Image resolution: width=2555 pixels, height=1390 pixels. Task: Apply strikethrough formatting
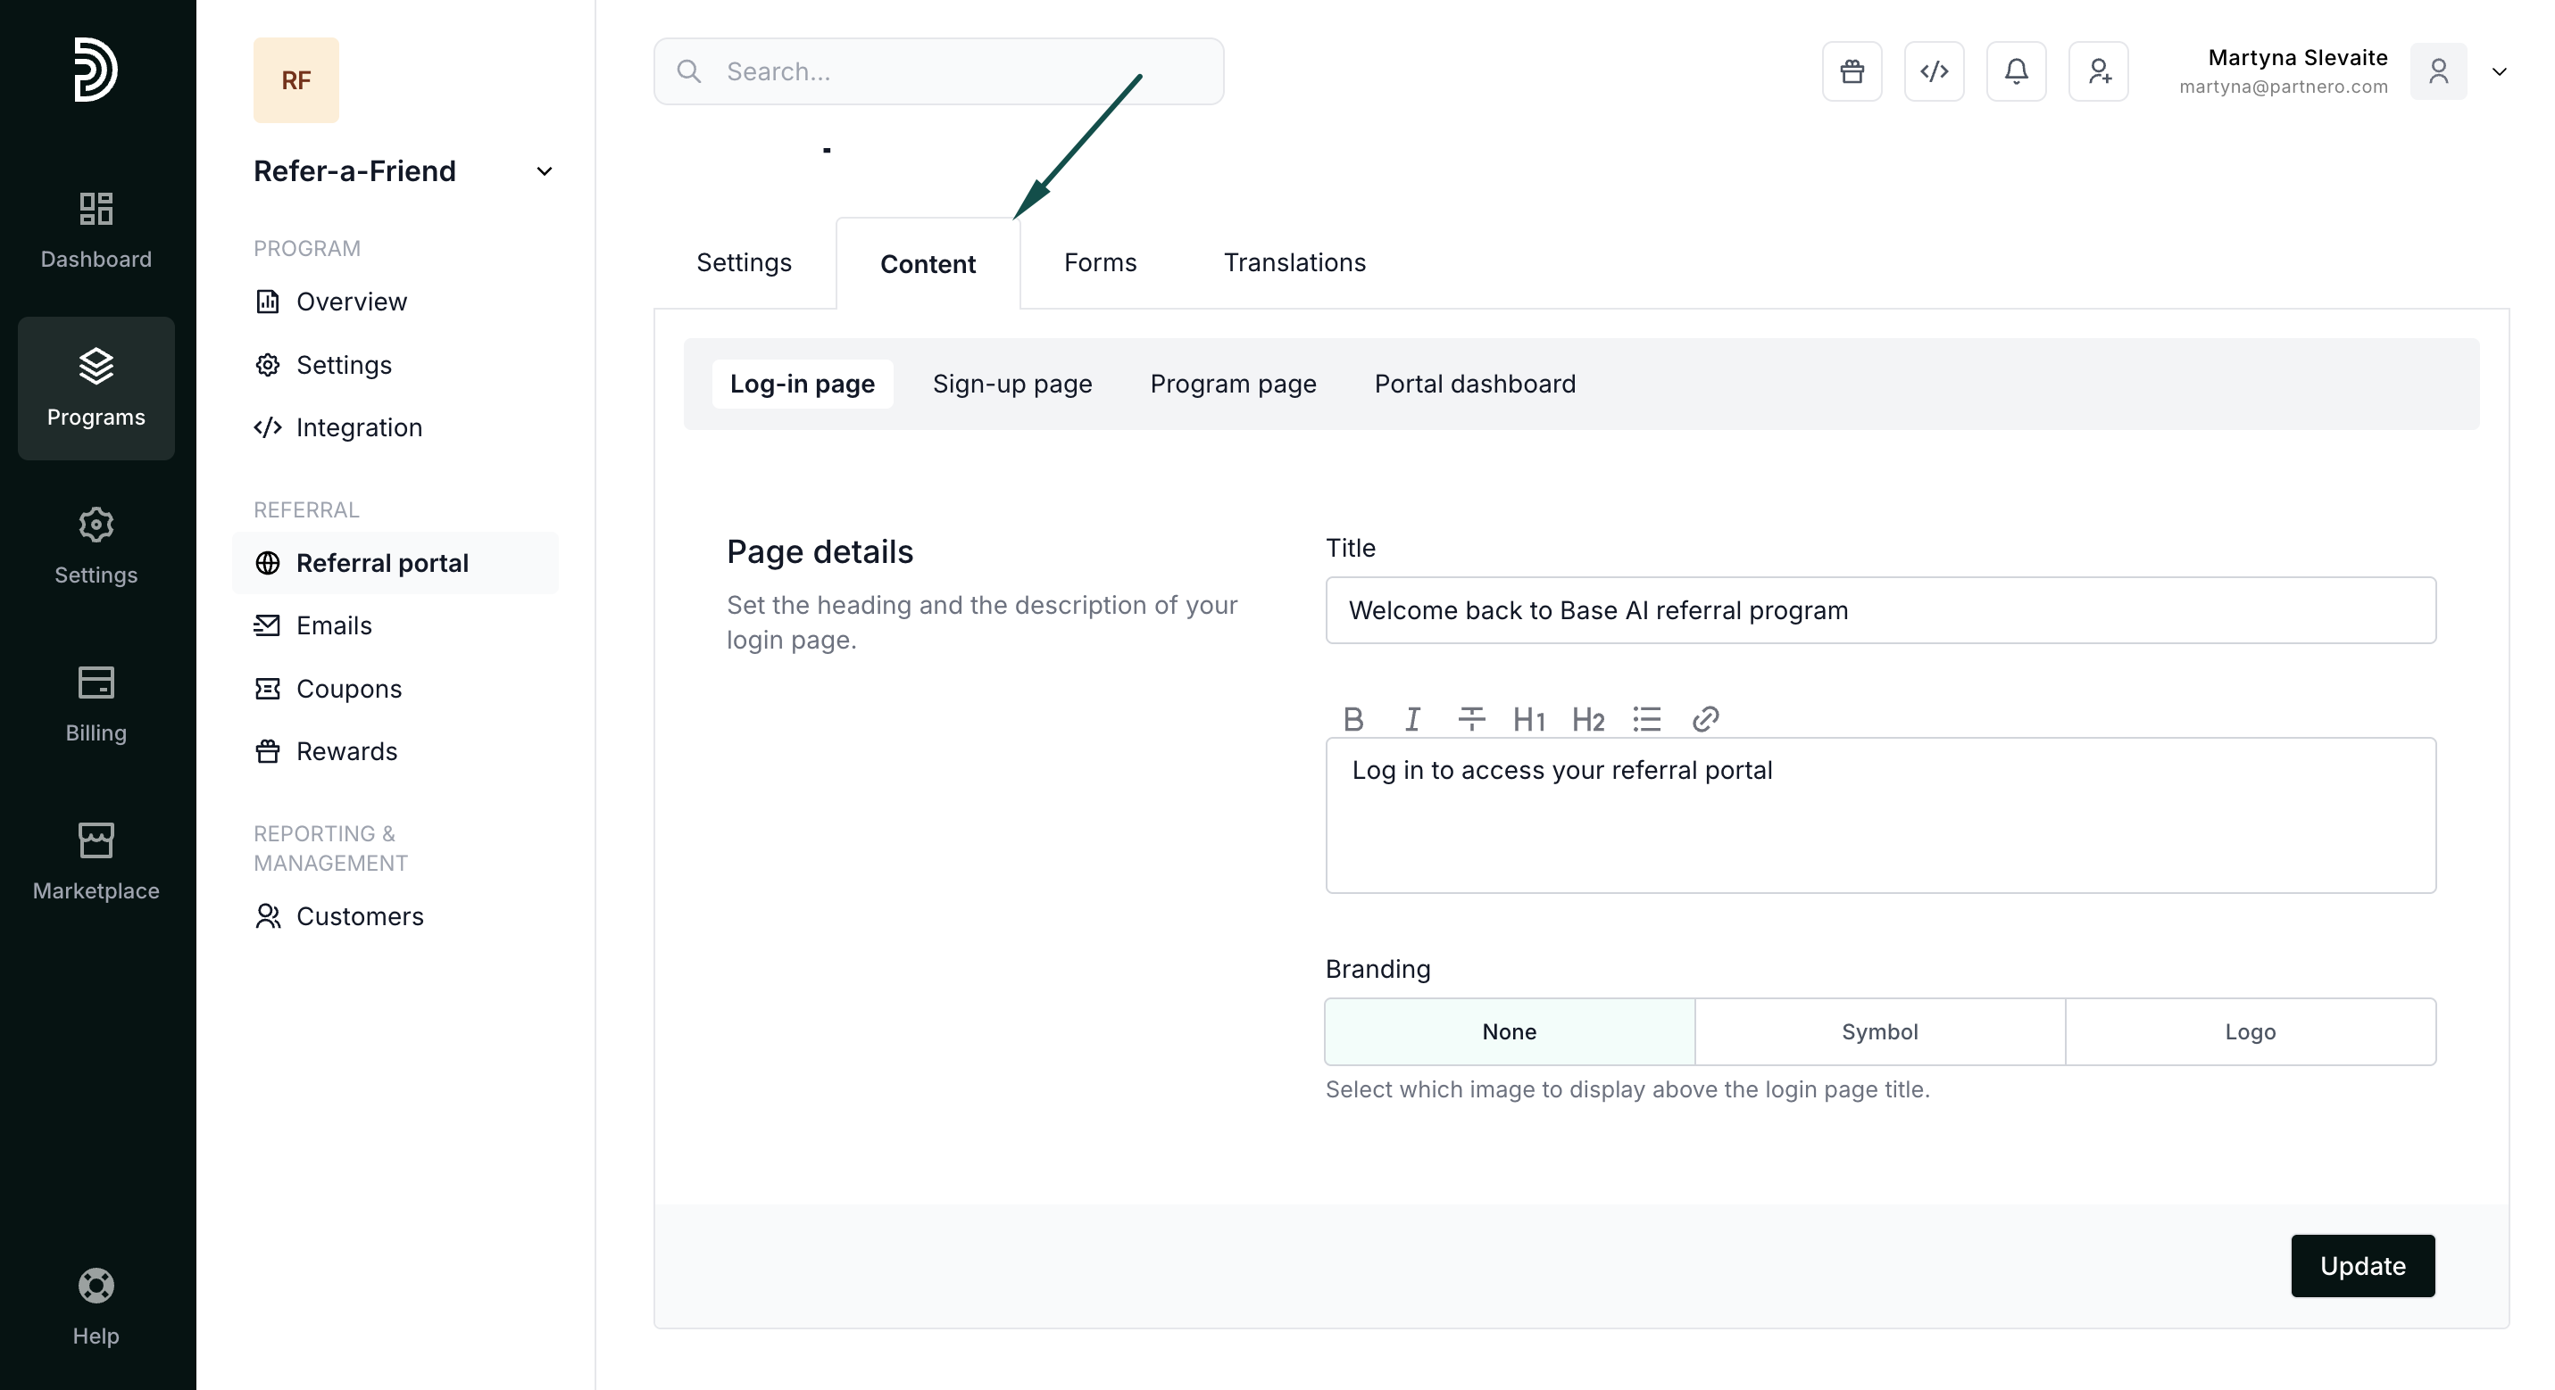pos(1471,719)
